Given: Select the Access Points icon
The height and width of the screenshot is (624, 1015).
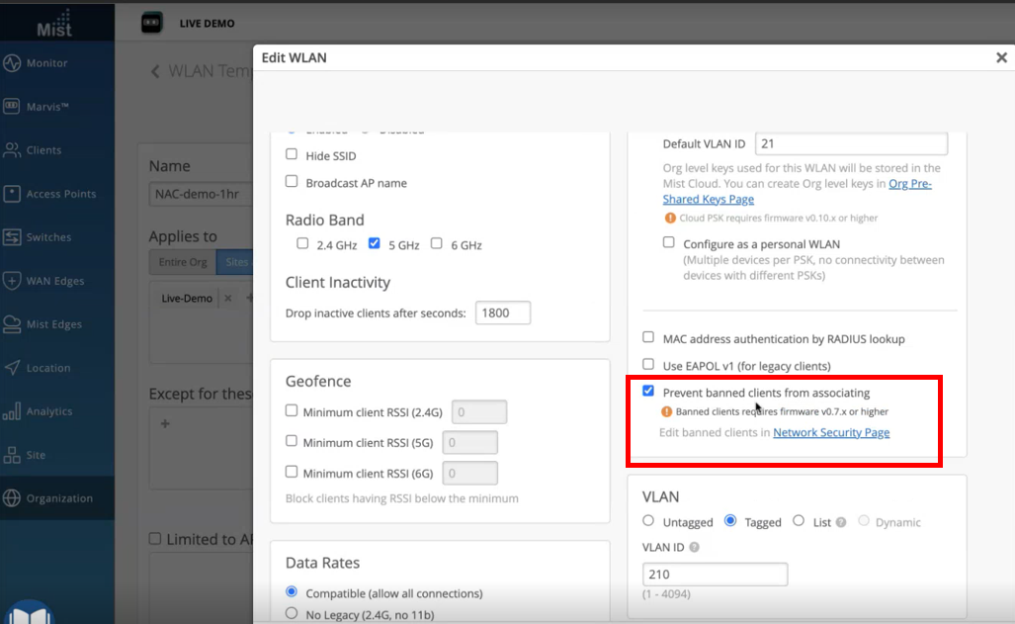Looking at the screenshot, I should click(13, 194).
